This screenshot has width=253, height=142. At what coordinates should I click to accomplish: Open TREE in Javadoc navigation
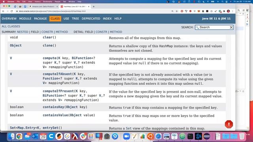(76, 19)
